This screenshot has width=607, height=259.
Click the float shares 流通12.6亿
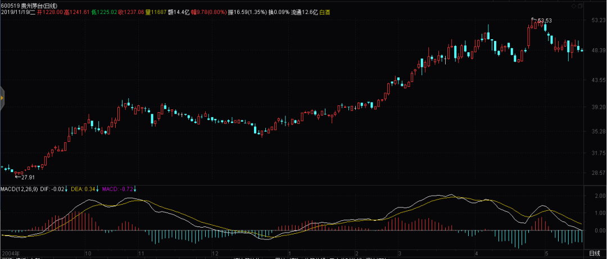[x=304, y=12]
